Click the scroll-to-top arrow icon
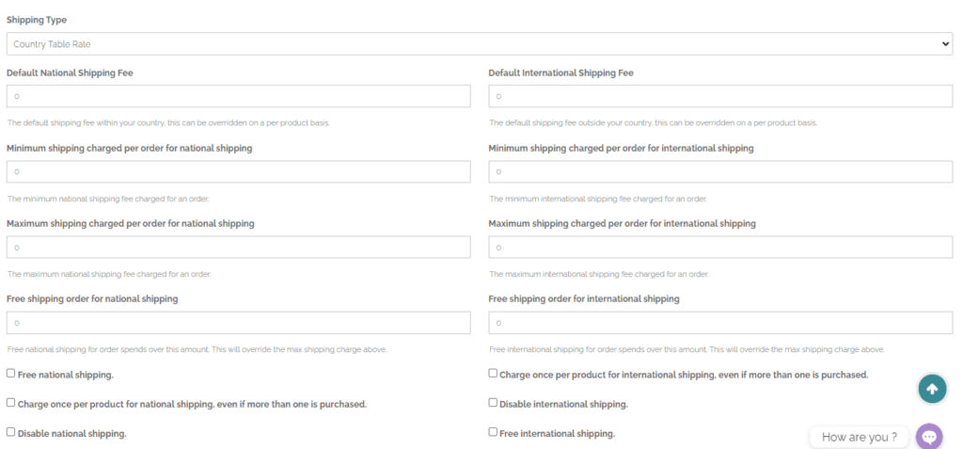This screenshot has height=449, width=963. [932, 389]
